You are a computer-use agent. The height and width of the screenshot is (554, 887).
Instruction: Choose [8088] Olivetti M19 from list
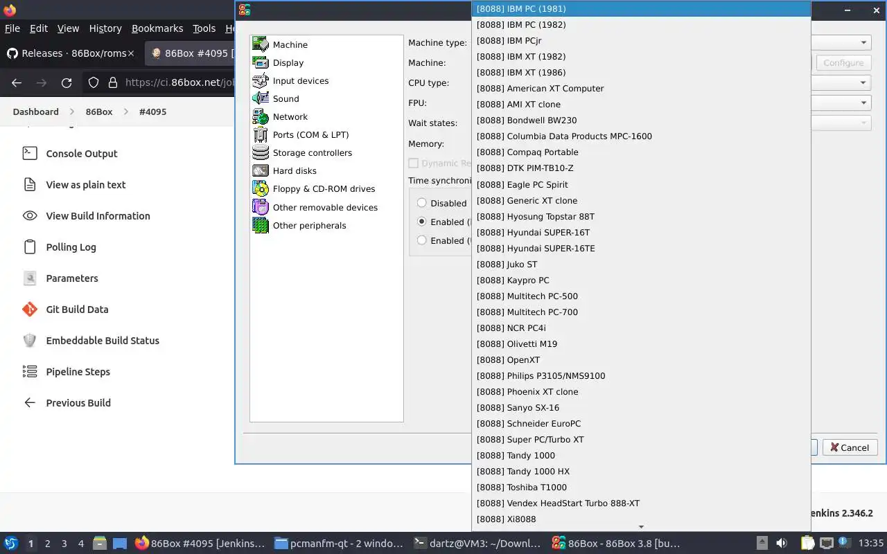641,343
